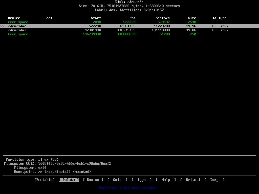Click start sector 42301440

tap(93, 30)
